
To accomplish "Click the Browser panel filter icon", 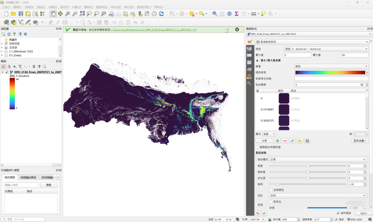I will [14, 34].
